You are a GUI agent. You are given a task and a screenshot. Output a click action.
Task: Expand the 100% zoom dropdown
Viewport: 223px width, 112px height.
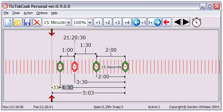[90, 23]
